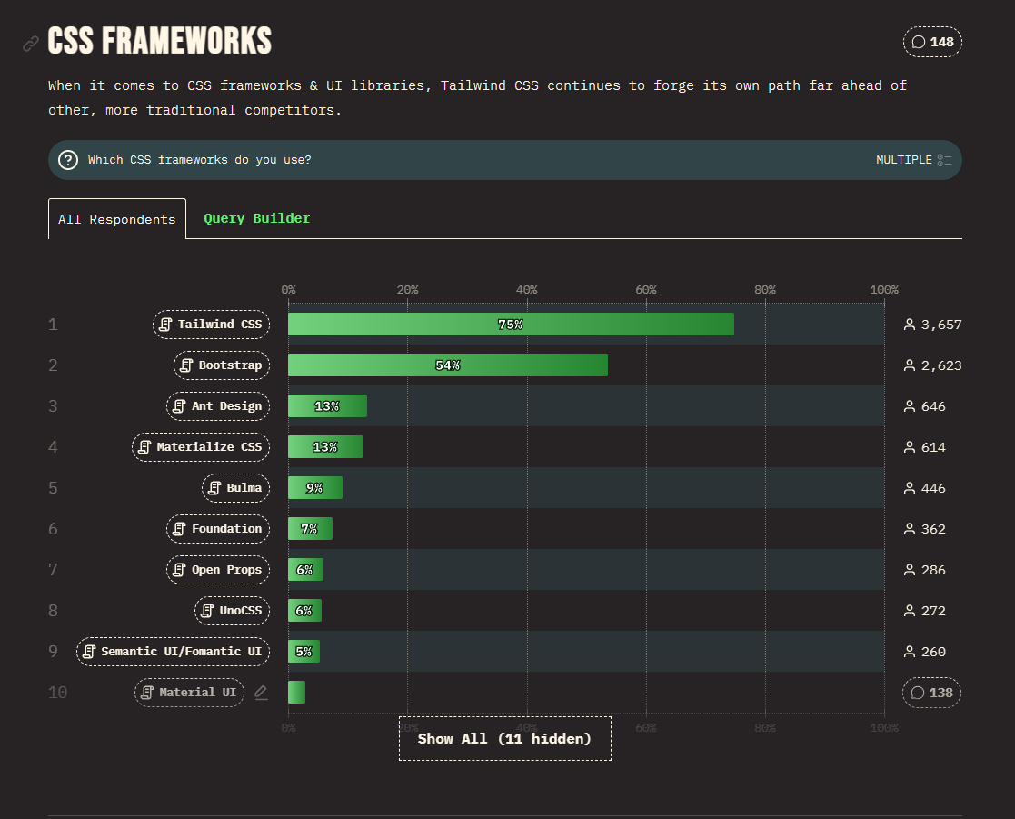Select the Ant Design label
The height and width of the screenshot is (819, 1015).
[218, 406]
